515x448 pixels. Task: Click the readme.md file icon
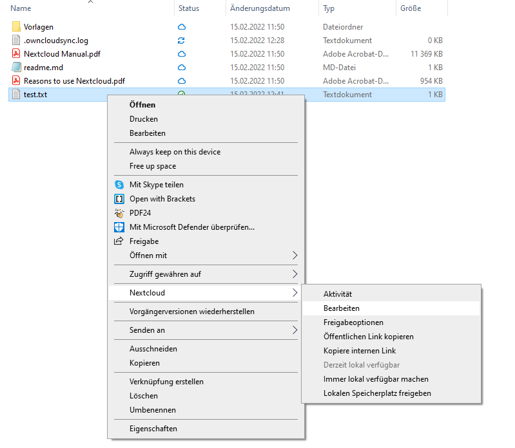tap(16, 67)
